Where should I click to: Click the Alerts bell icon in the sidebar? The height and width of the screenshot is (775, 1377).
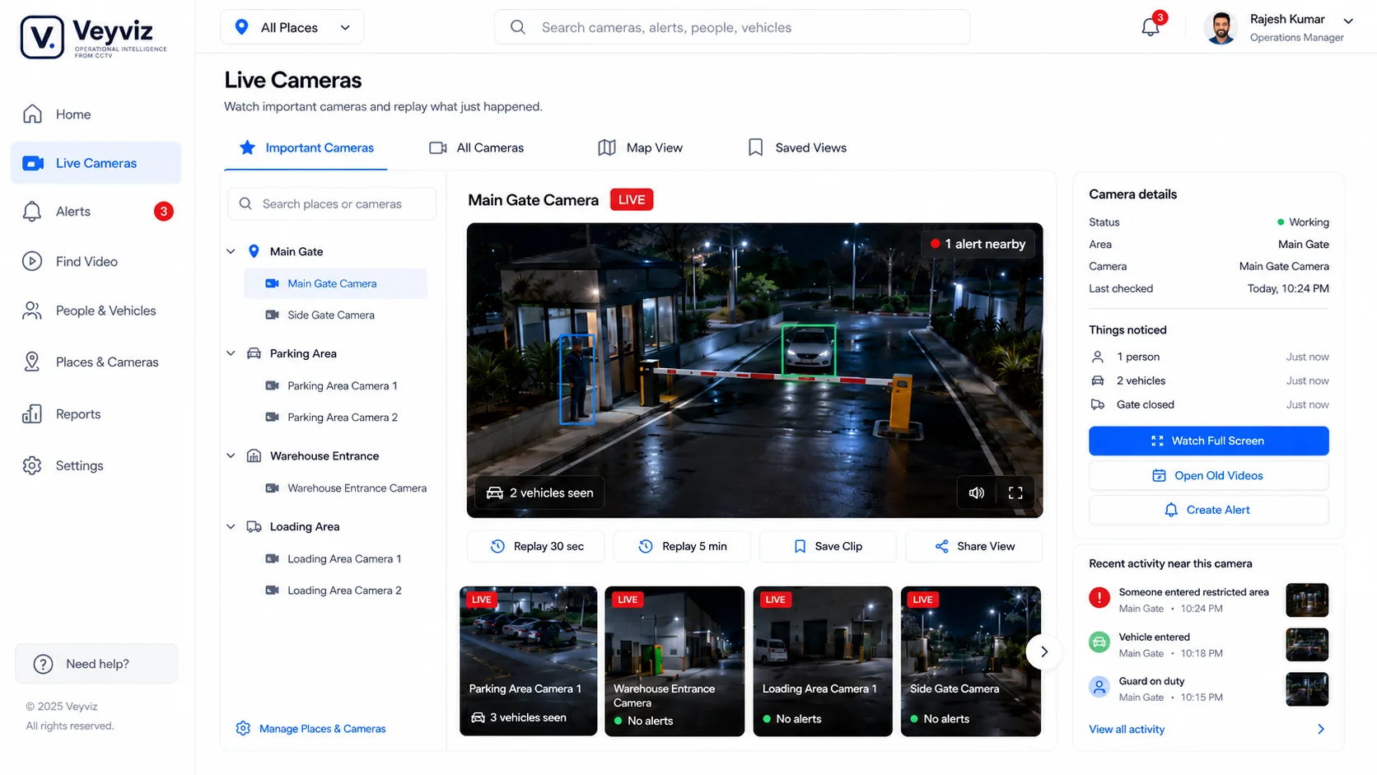coord(32,212)
